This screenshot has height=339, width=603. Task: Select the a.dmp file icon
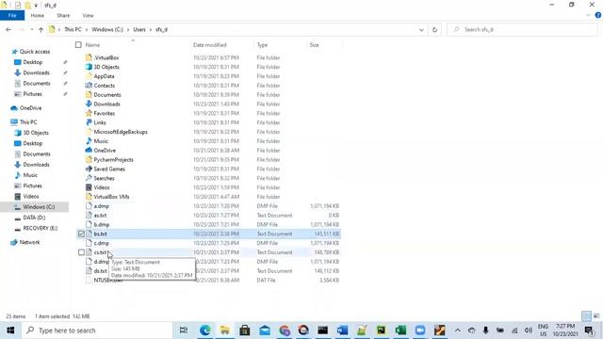click(89, 206)
